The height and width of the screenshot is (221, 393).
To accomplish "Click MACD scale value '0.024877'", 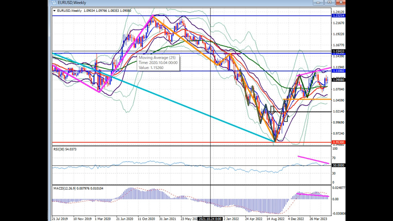I will click(339, 188).
